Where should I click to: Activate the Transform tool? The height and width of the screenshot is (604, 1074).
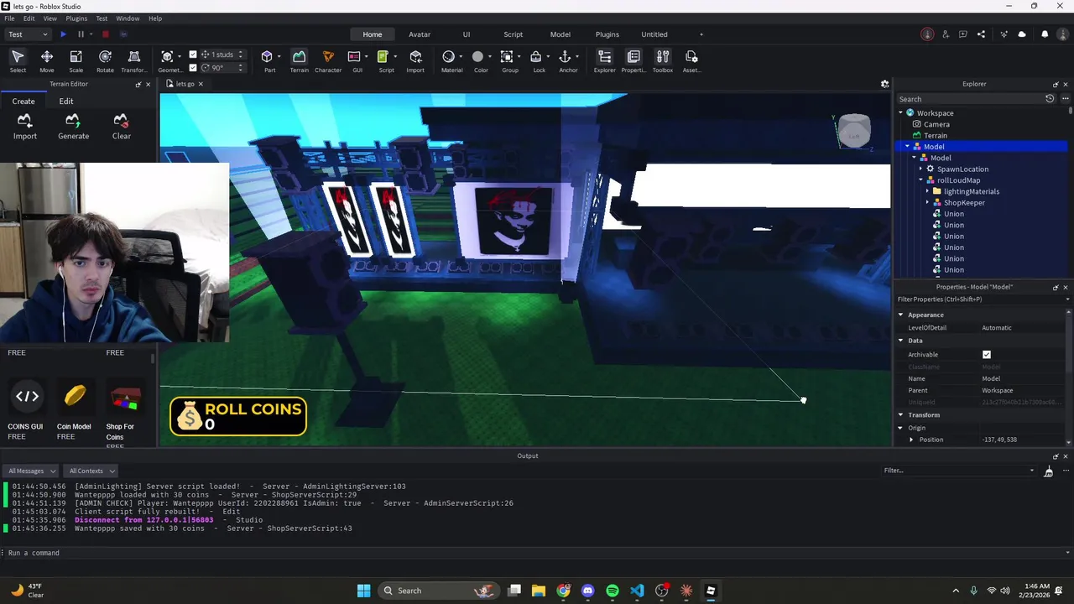[133, 60]
